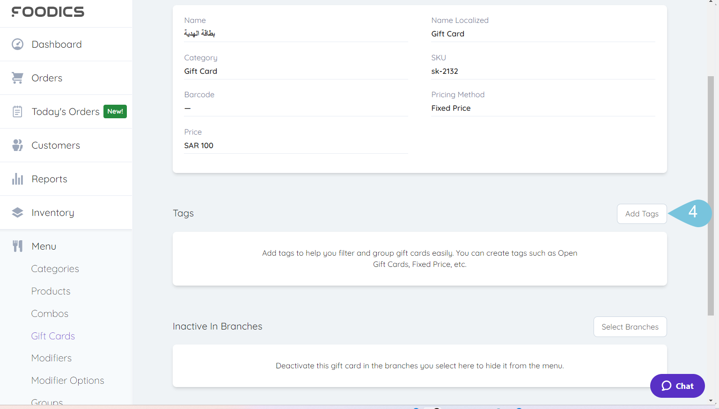Click the Menu fork and knife icon
This screenshot has width=719, height=409.
(17, 246)
